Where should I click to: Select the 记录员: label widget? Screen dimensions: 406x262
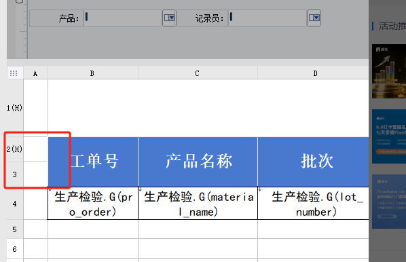pyautogui.click(x=202, y=18)
